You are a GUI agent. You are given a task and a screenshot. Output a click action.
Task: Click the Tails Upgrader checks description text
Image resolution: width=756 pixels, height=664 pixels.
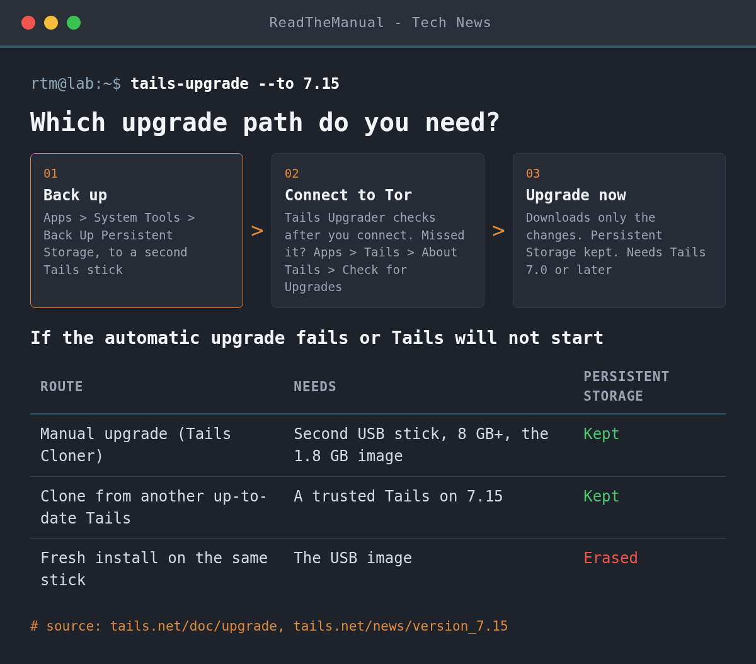tap(375, 252)
